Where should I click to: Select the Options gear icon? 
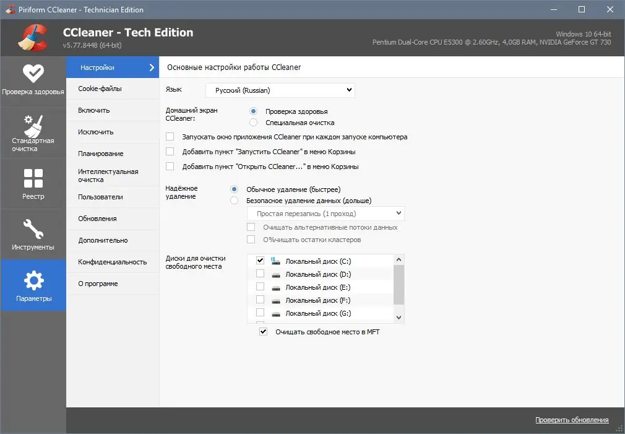coord(33,281)
